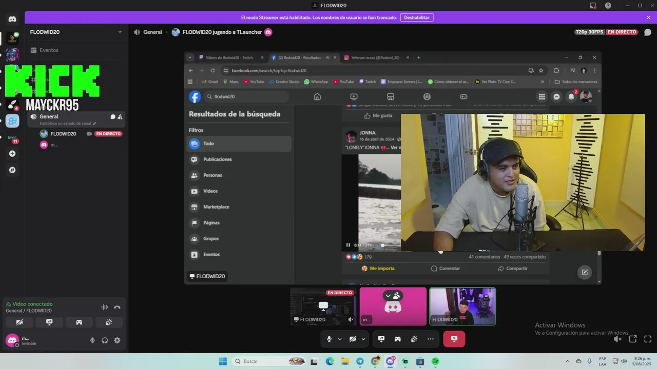Select Marketplace filter in streamed Facebook page
Screen dimensions: 657x369
(240, 207)
